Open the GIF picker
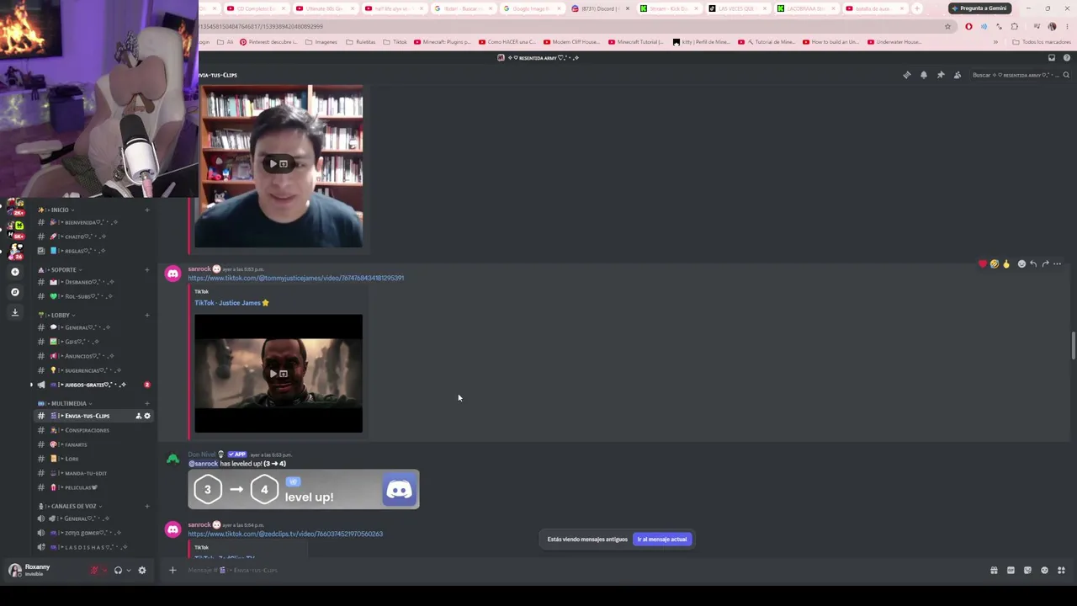This screenshot has width=1077, height=606. (1011, 571)
